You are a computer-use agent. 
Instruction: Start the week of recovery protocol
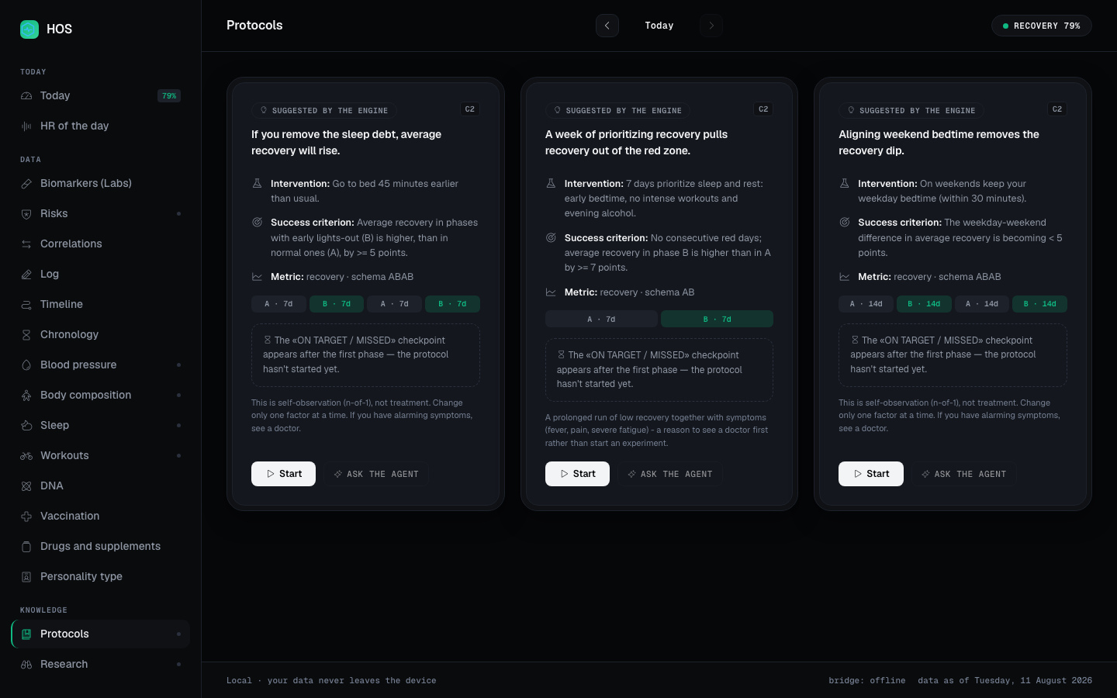[577, 474]
